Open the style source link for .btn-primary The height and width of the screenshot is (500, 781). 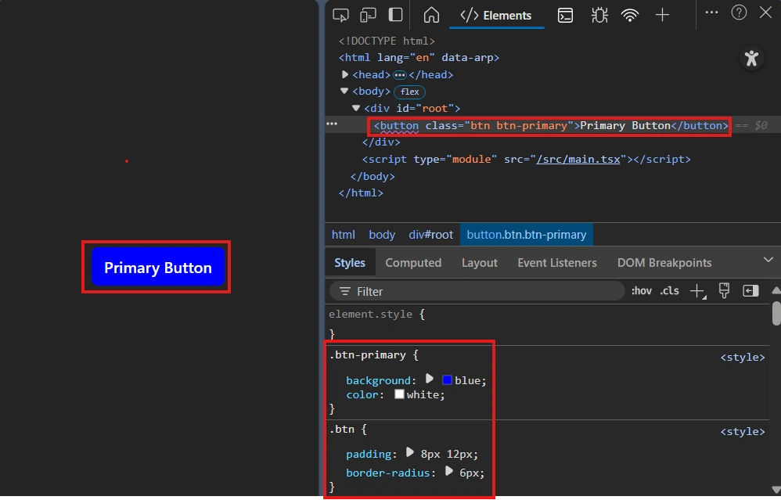(x=742, y=358)
